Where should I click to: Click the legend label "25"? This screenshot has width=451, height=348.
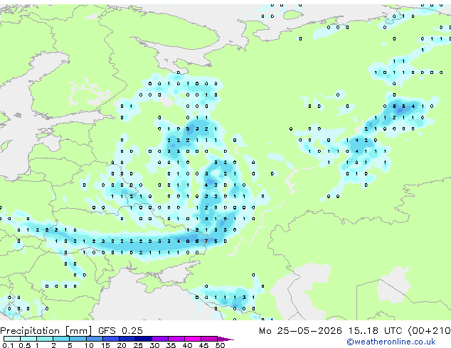click(x=138, y=345)
